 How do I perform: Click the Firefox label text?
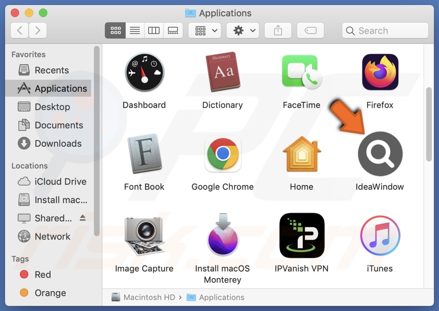click(x=380, y=105)
